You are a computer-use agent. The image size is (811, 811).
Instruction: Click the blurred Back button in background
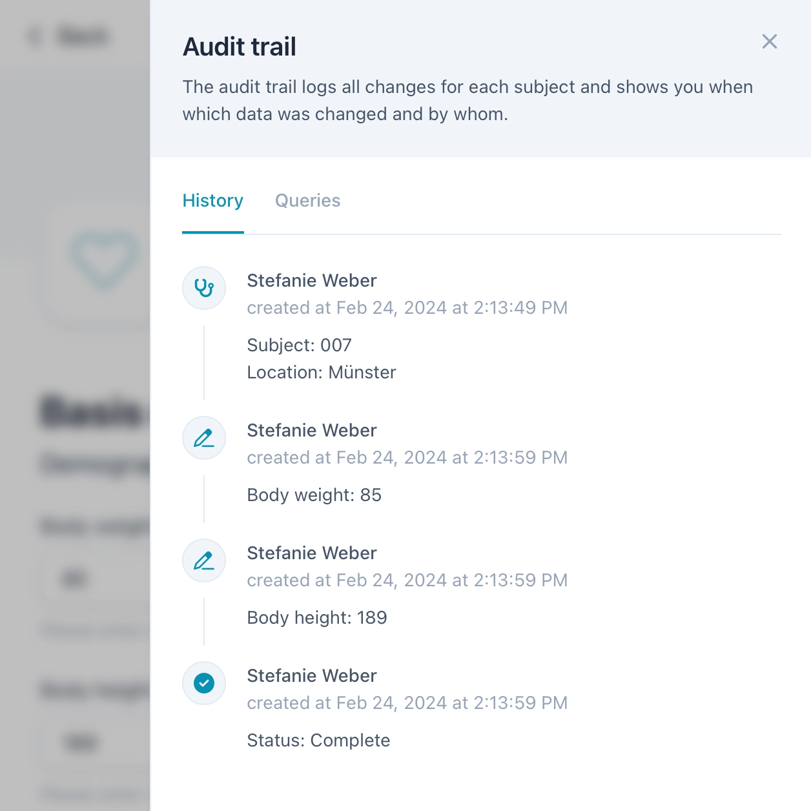click(71, 36)
